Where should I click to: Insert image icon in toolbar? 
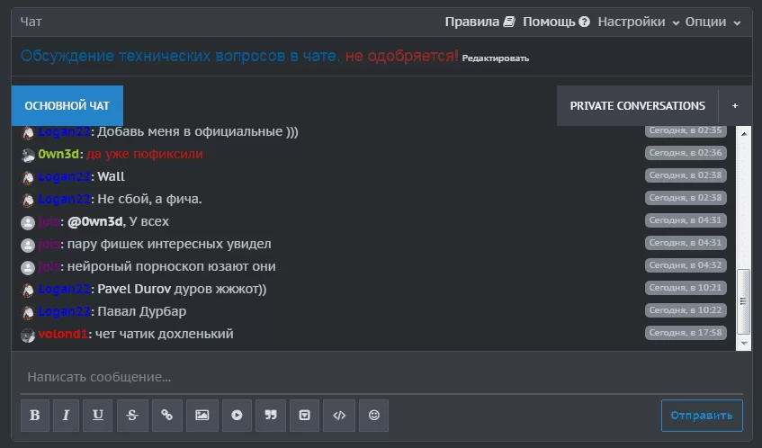202,416
